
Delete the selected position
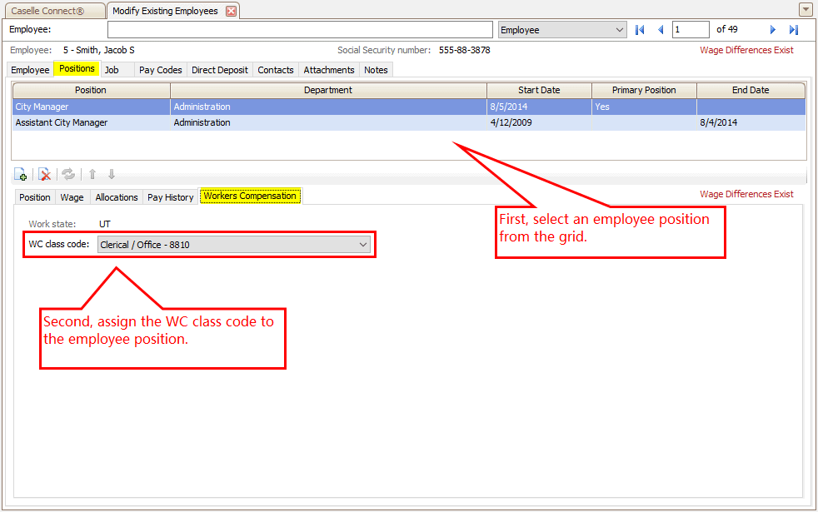45,174
